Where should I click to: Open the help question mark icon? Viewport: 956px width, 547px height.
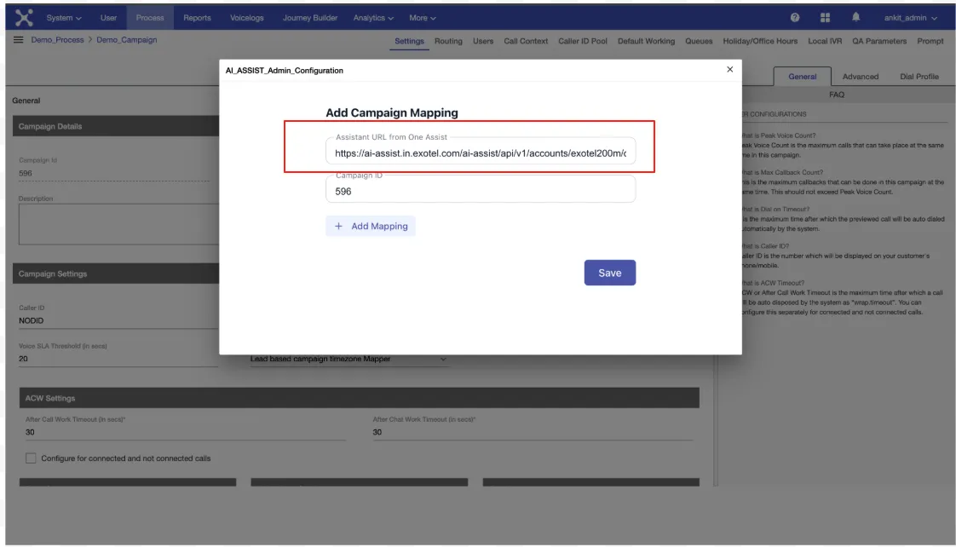(794, 18)
